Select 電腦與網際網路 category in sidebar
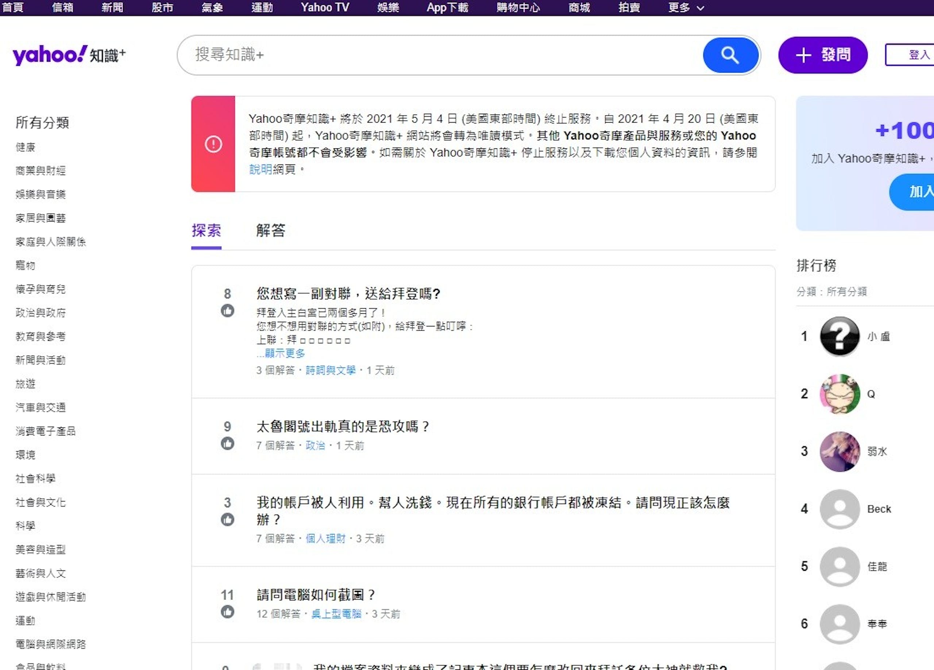The image size is (934, 670). pyautogui.click(x=51, y=644)
